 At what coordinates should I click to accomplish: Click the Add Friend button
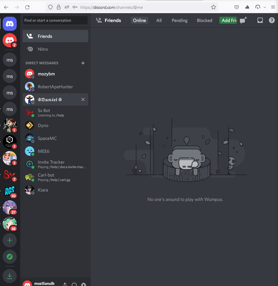(x=228, y=20)
